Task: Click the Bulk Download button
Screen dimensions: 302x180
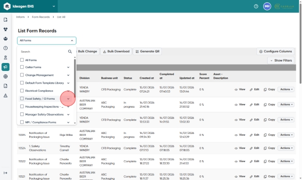Action: pos(116,51)
